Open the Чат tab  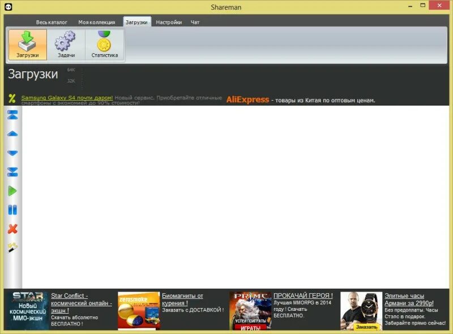195,22
